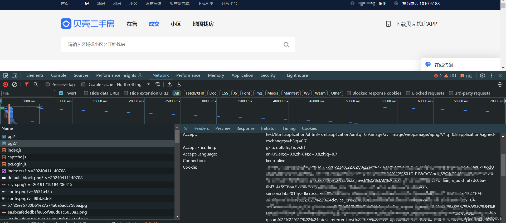Filter requests by CSS type
Screen dimensions: 506x223
225,93
